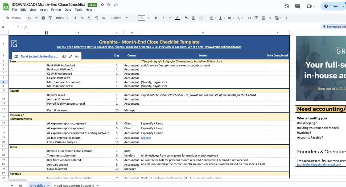Image resolution: width=346 pixels, height=187 pixels.
Task: Activate the paint format tool
Action: 50,18
